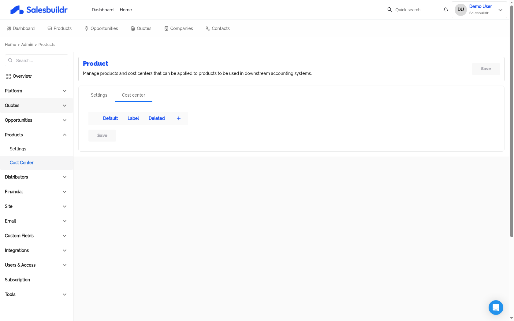Click the Save button for cost centers
Image resolution: width=514 pixels, height=321 pixels.
click(x=102, y=135)
